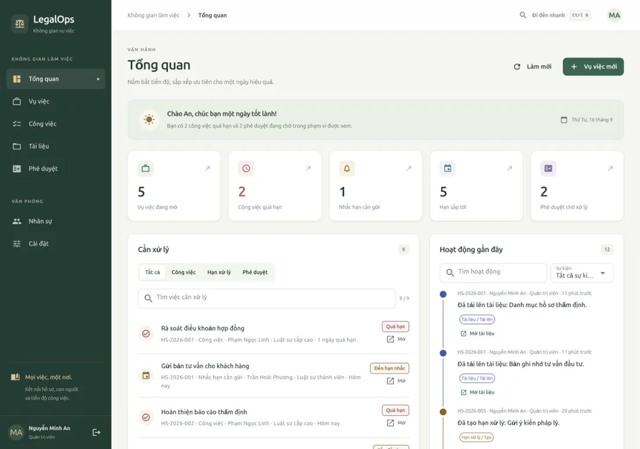Open arrow on Phê duyệt chờ xử lý card
The image size is (640, 449).
click(610, 168)
